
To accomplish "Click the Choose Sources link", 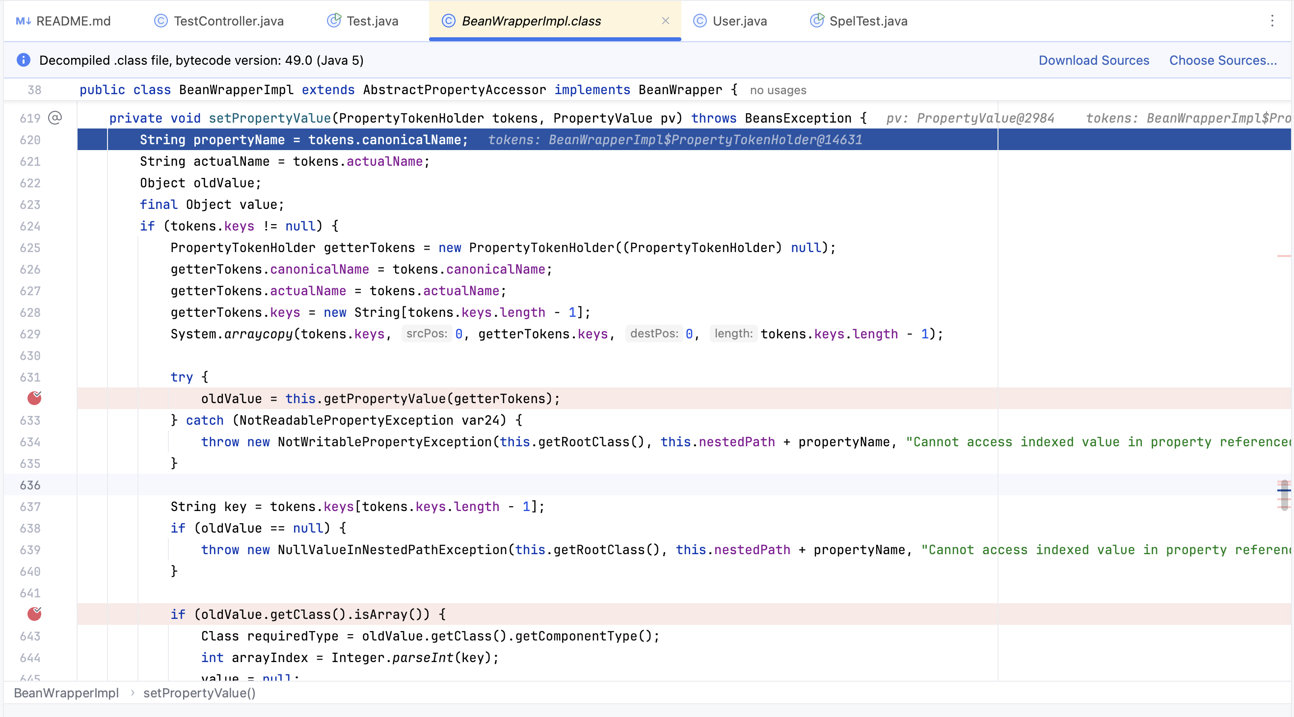I will (x=1223, y=60).
